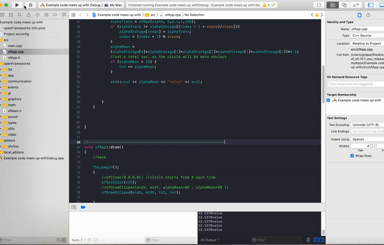The height and width of the screenshot is (245, 384).
Task: Open the issue navigator warning triangle
Action: pyautogui.click(x=29, y=15)
